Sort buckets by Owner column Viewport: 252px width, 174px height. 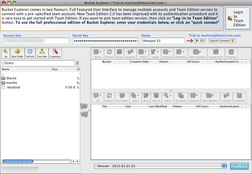point(173,62)
